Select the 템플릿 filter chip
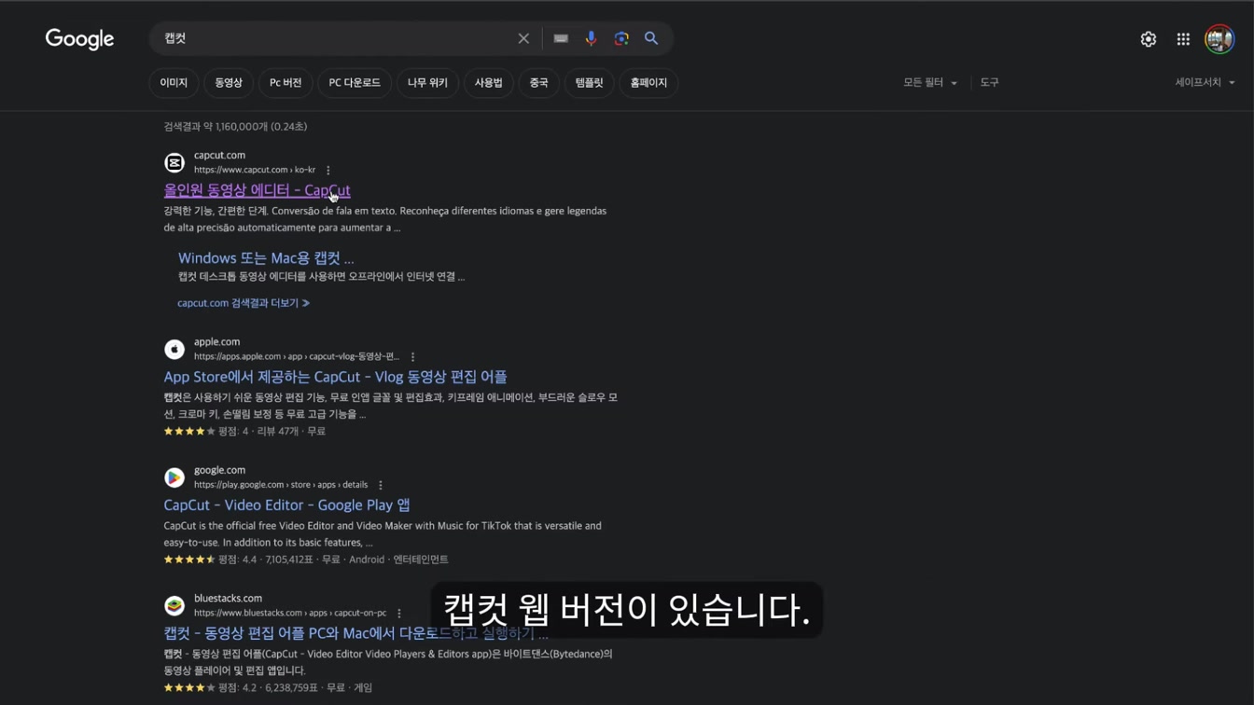The height and width of the screenshot is (705, 1254). coord(590,83)
